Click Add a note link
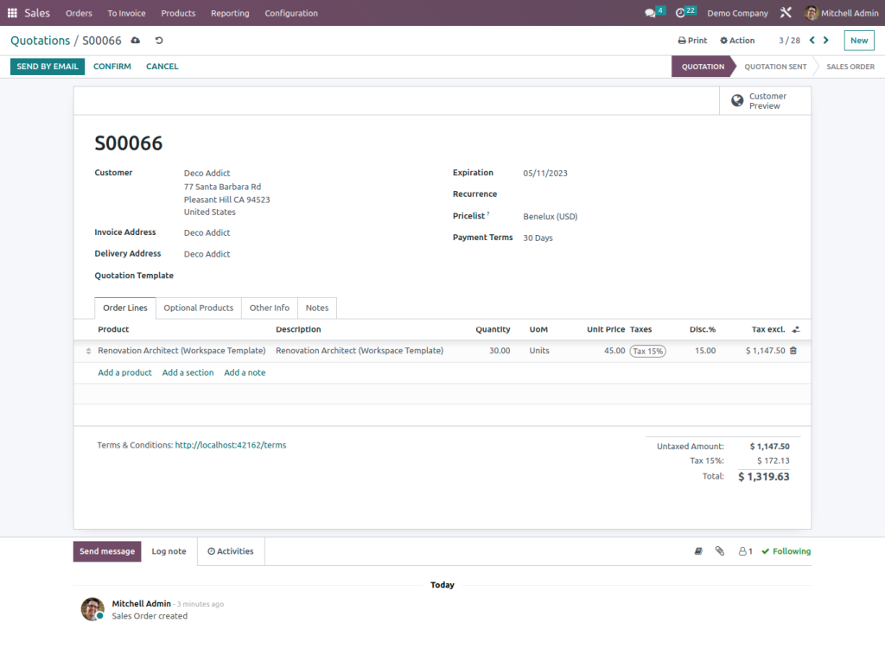Image resolution: width=885 pixels, height=661 pixels. coord(245,372)
